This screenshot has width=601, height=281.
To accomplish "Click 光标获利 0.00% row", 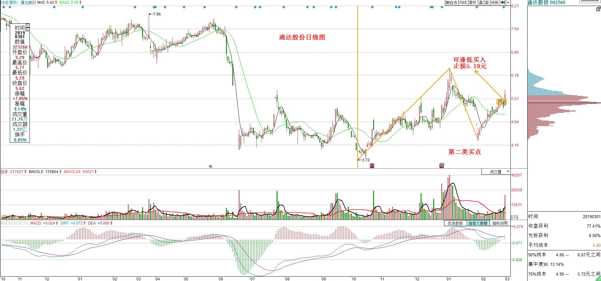I will 564,236.
